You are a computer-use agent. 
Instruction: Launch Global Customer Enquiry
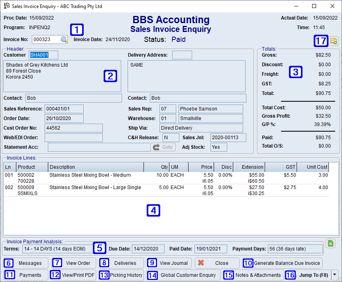(184, 275)
